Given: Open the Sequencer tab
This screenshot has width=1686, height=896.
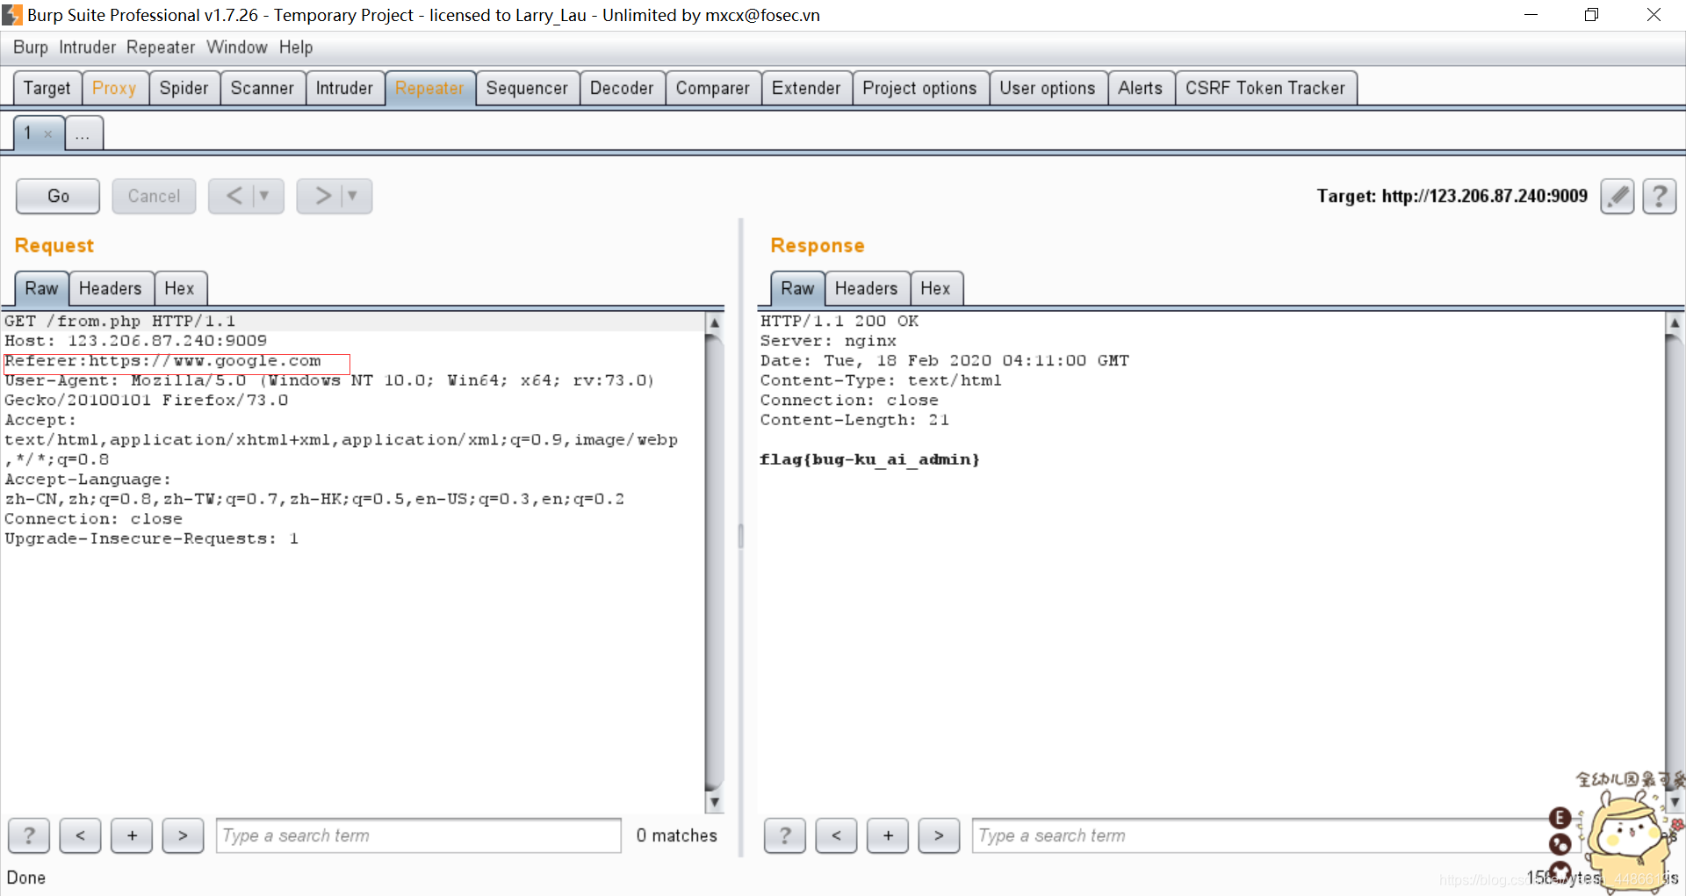Looking at the screenshot, I should point(527,88).
